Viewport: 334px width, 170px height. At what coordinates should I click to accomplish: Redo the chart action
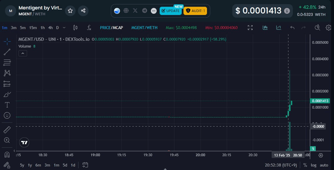304,28
